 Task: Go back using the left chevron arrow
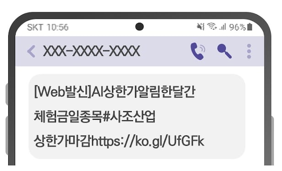click(x=31, y=51)
